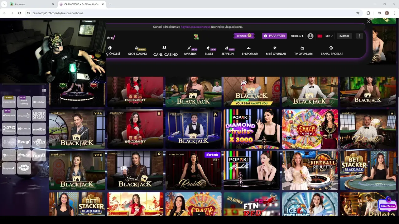
Task: Open the BLAST game menu
Action: 209,51
